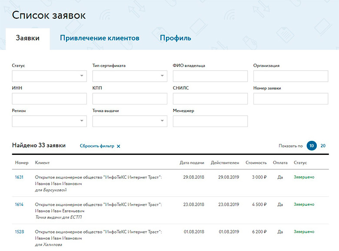The height and width of the screenshot is (251, 339).
Task: Open the Статус dropdown filter
Action: point(49,76)
